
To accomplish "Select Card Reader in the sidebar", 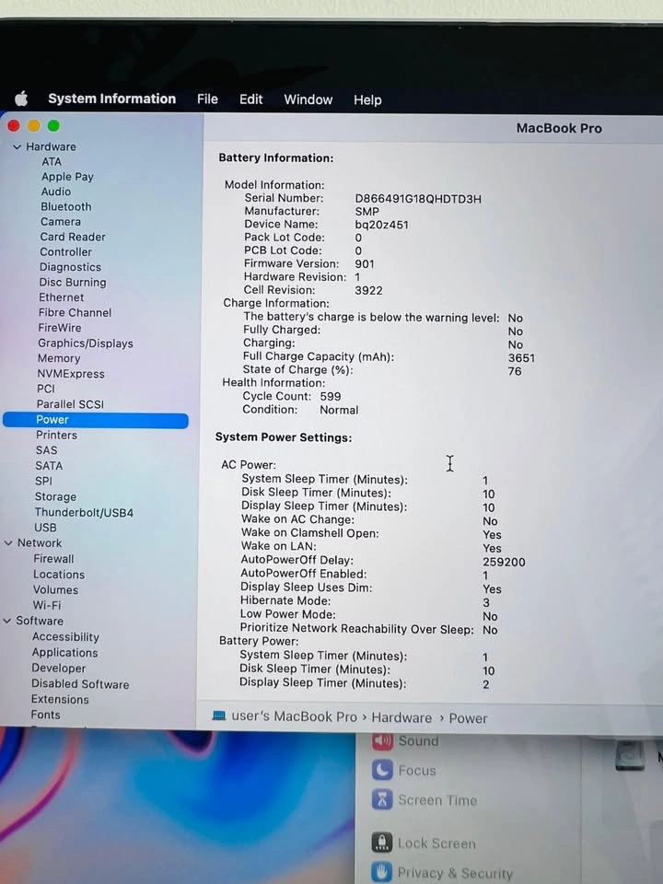I will [73, 237].
